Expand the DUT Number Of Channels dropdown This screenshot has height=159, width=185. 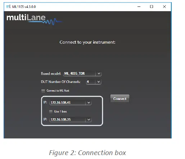coord(98,82)
